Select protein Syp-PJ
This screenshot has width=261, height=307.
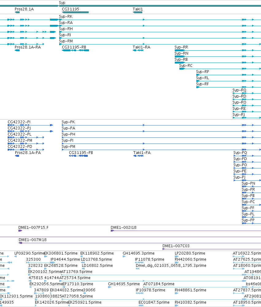coord(240,177)
